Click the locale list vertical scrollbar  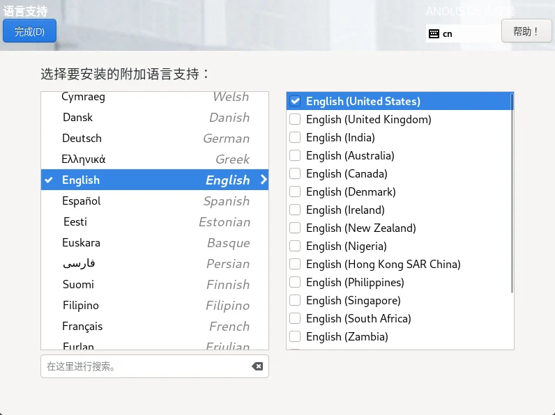tap(512, 193)
